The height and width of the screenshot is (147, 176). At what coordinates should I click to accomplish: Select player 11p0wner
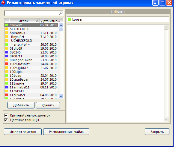pyautogui.click(x=31, y=95)
